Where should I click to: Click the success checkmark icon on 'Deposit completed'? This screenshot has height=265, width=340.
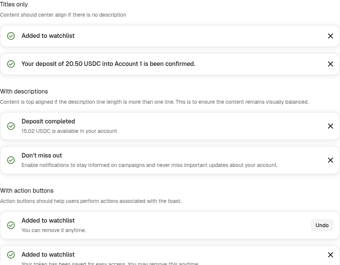11,126
